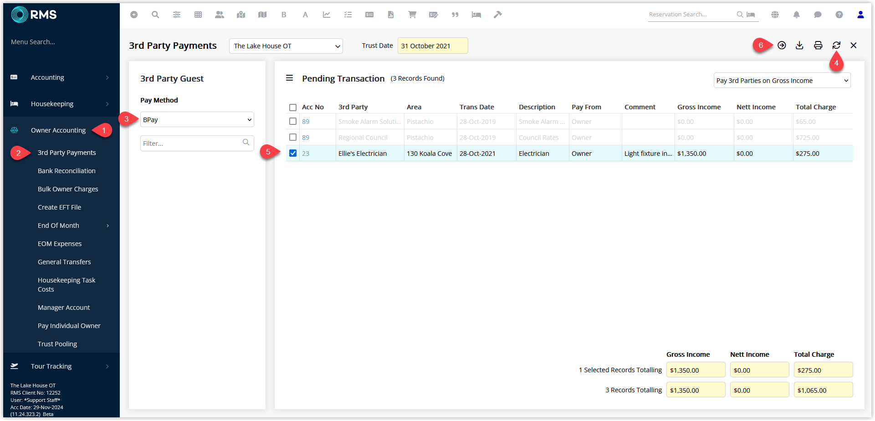Open Bank Reconciliation menu item
This screenshot has width=875, height=421.
(x=67, y=171)
